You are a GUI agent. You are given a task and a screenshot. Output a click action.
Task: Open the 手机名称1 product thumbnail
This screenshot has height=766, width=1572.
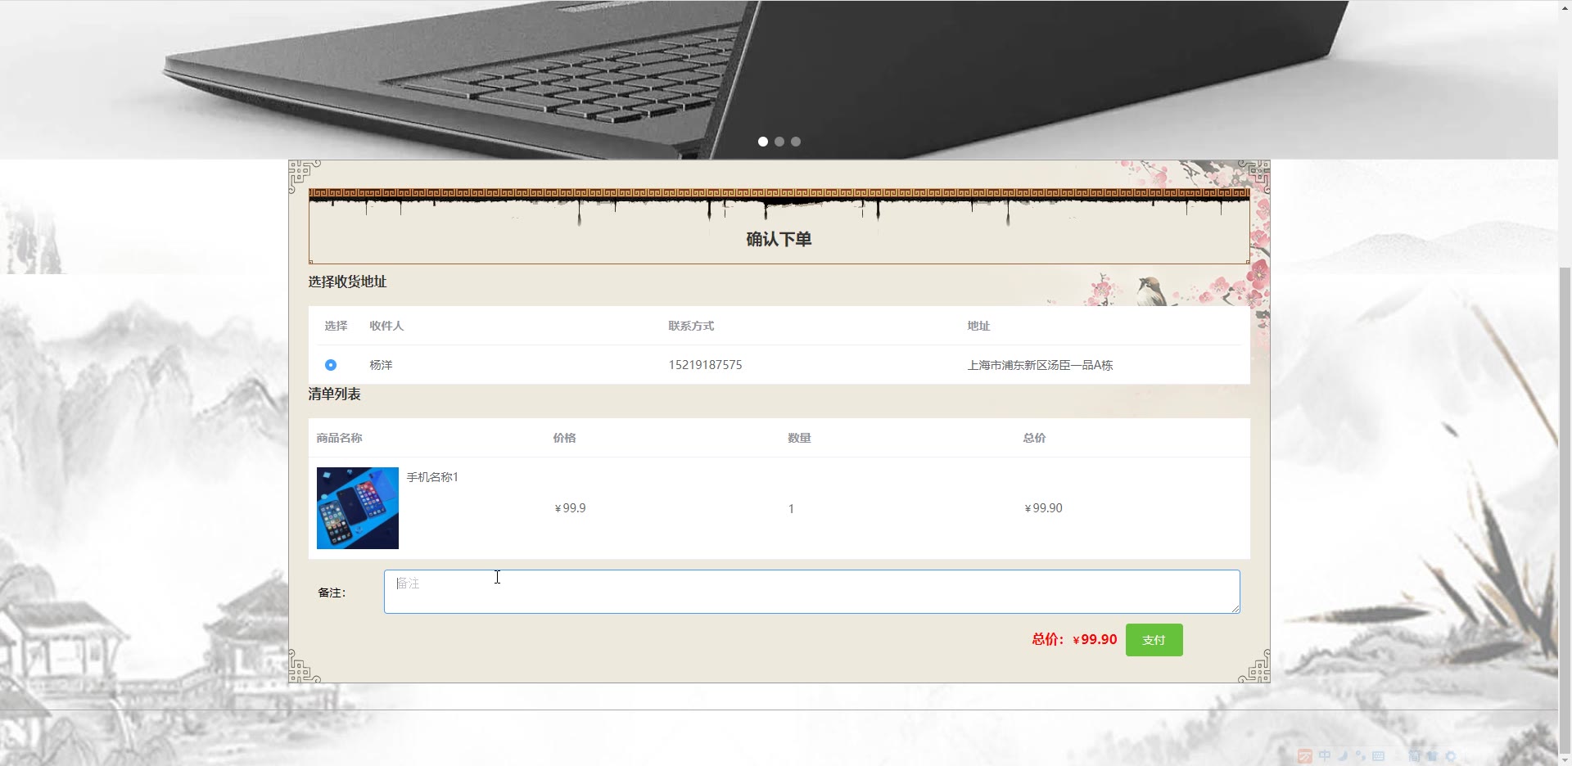tap(358, 508)
